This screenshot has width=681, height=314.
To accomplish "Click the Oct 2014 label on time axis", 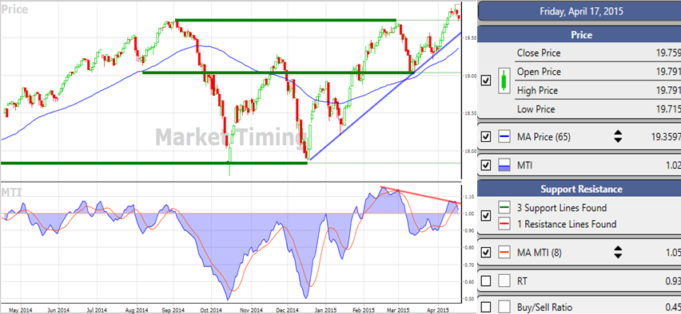I will pos(212,310).
